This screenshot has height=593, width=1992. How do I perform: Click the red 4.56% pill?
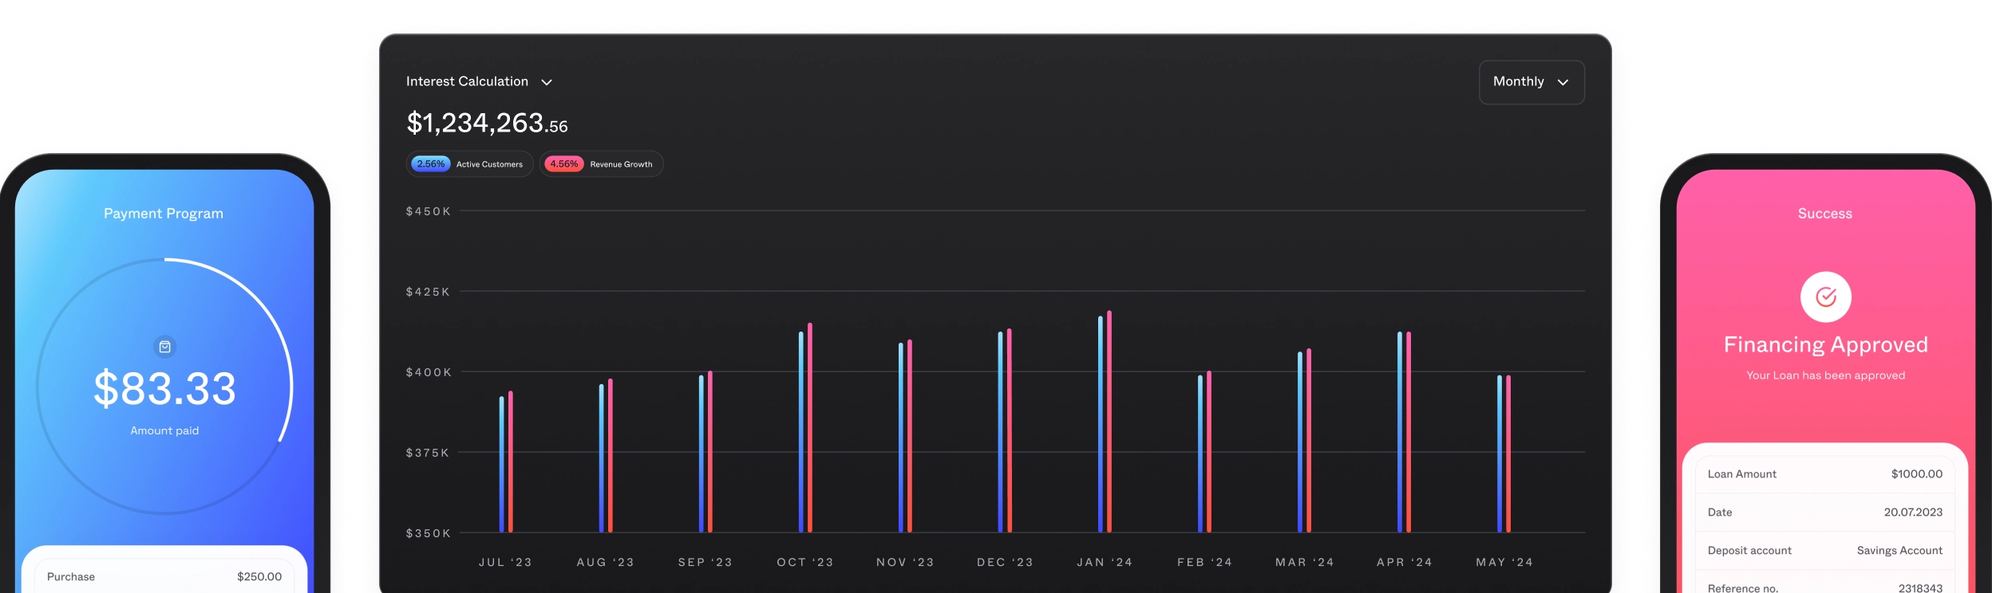(563, 164)
